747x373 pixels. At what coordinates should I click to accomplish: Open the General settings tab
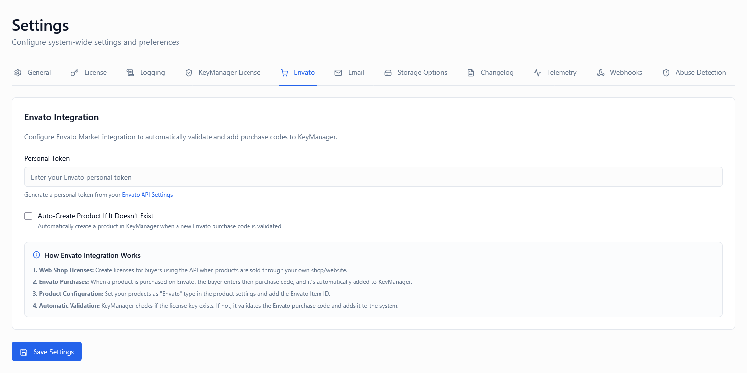pyautogui.click(x=39, y=72)
